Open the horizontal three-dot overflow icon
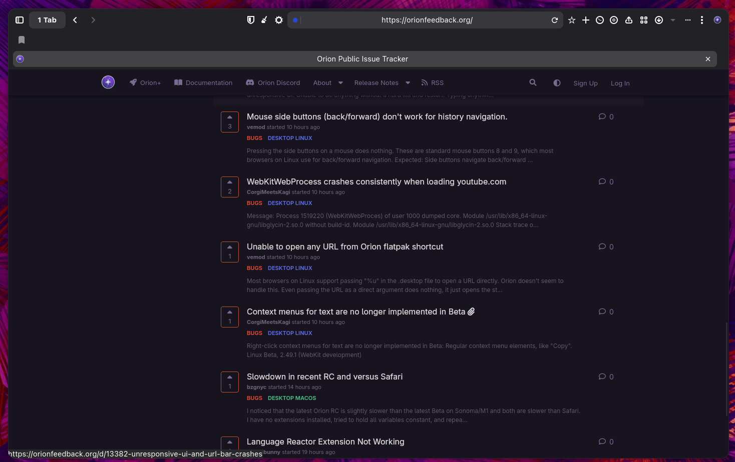Image resolution: width=735 pixels, height=462 pixels. 688,20
